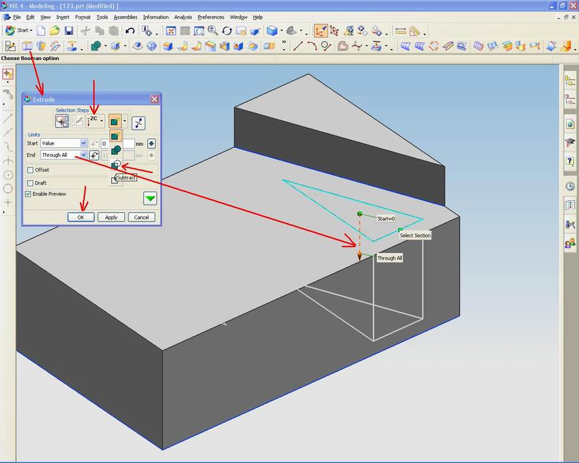Click the Zoom in/out magnifier icon
The height and width of the screenshot is (463, 579).
pyautogui.click(x=213, y=30)
